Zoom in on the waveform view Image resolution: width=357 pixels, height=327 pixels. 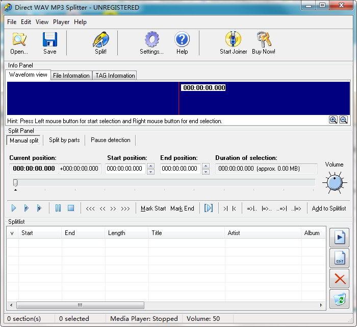pyautogui.click(x=333, y=120)
